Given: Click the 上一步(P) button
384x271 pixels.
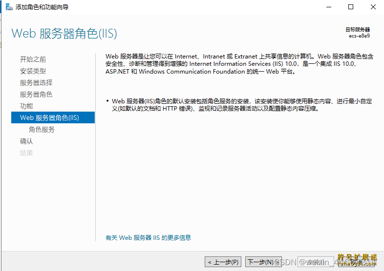Looking at the screenshot, I should pyautogui.click(x=223, y=262).
